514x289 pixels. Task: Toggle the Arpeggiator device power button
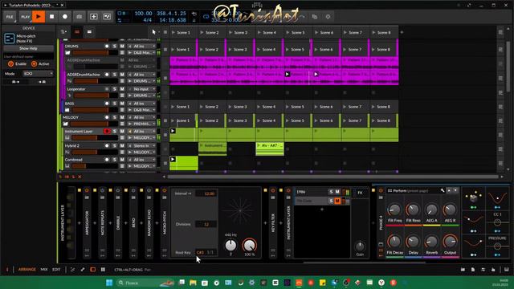pos(87,190)
